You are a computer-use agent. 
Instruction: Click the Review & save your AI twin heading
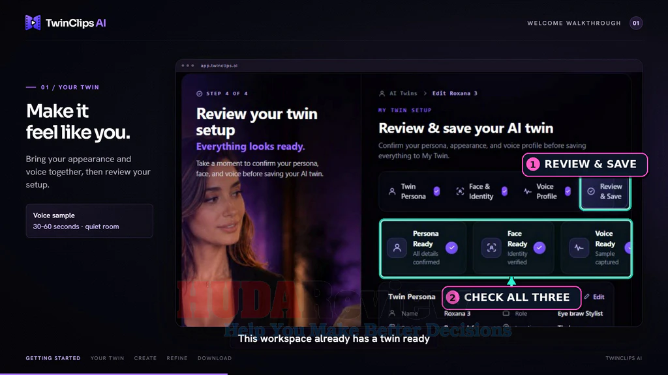[x=466, y=128]
